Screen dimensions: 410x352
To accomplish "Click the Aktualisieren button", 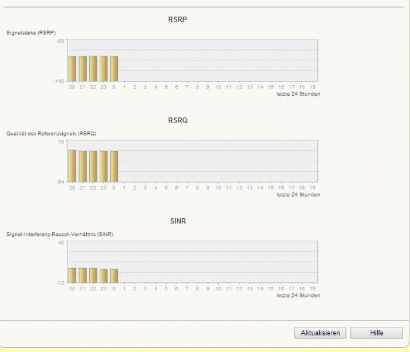I will click(x=320, y=333).
